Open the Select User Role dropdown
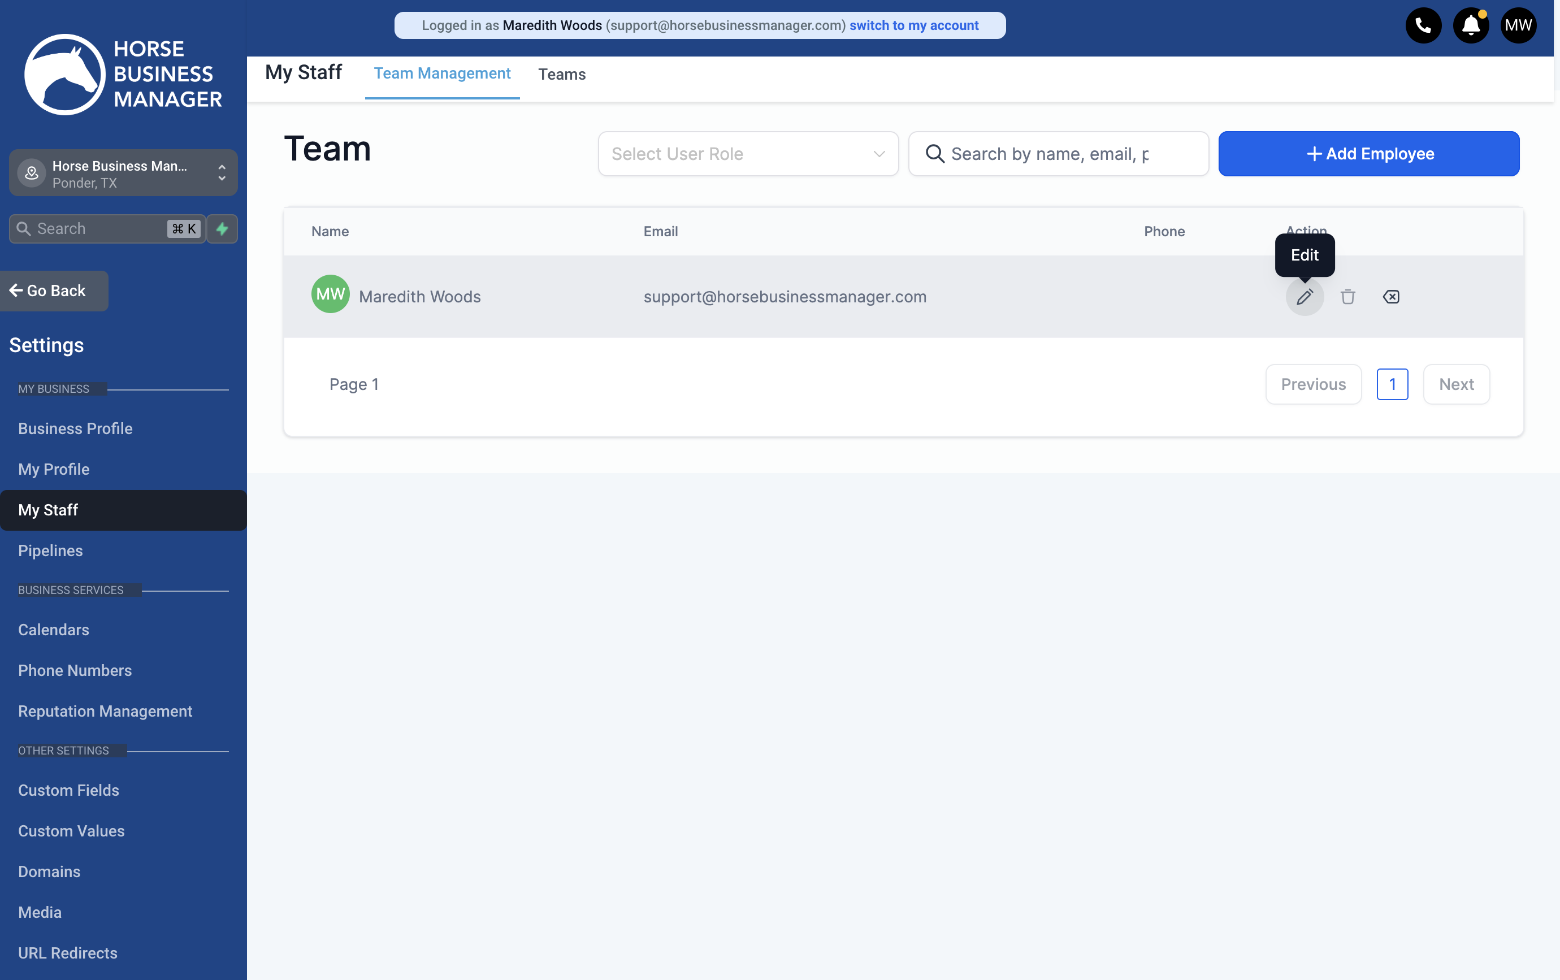The image size is (1560, 980). click(748, 154)
